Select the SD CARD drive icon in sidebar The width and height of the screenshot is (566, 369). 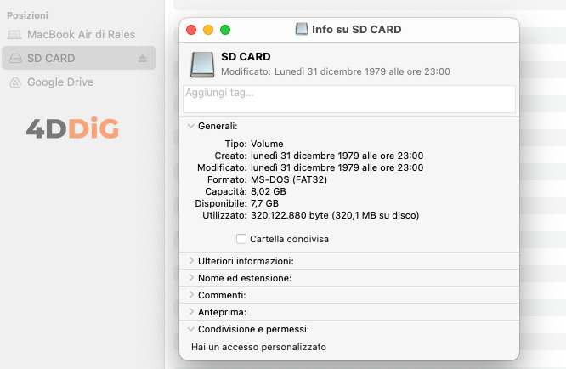point(15,58)
